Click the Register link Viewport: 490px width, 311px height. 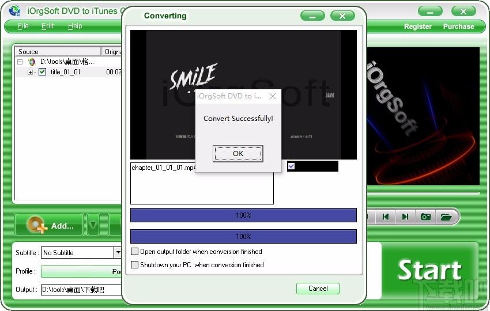417,26
